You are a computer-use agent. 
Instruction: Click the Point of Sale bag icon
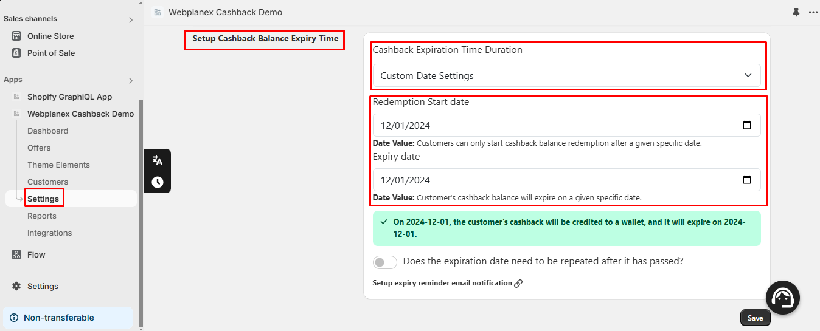pos(16,53)
